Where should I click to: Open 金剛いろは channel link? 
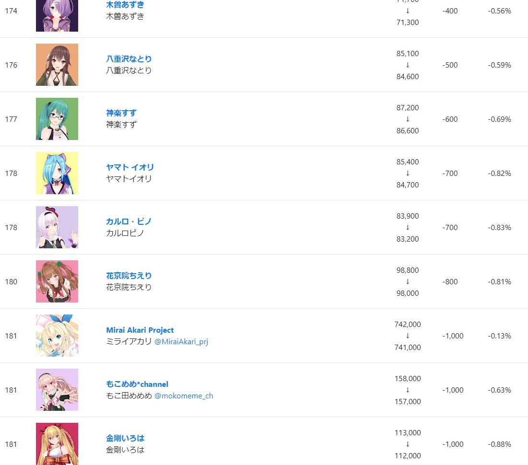(x=125, y=439)
